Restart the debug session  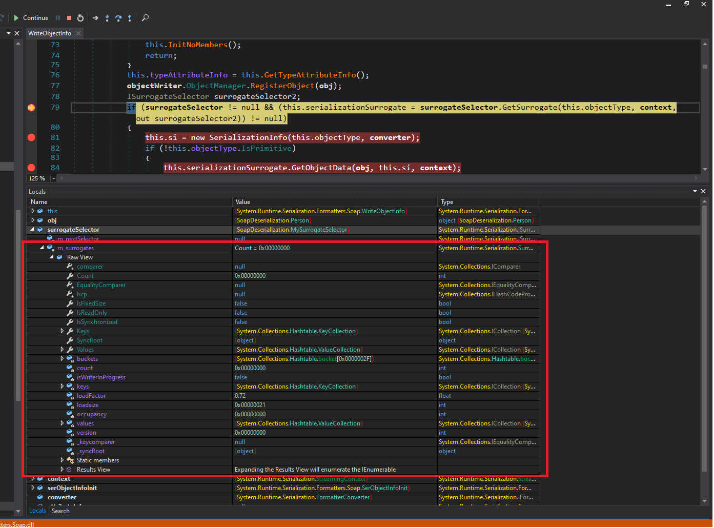80,18
